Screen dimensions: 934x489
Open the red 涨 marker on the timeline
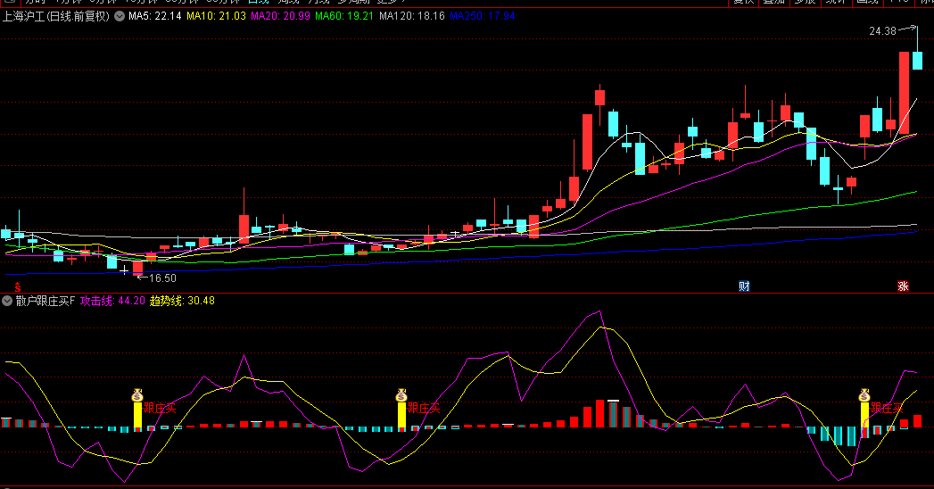click(903, 286)
